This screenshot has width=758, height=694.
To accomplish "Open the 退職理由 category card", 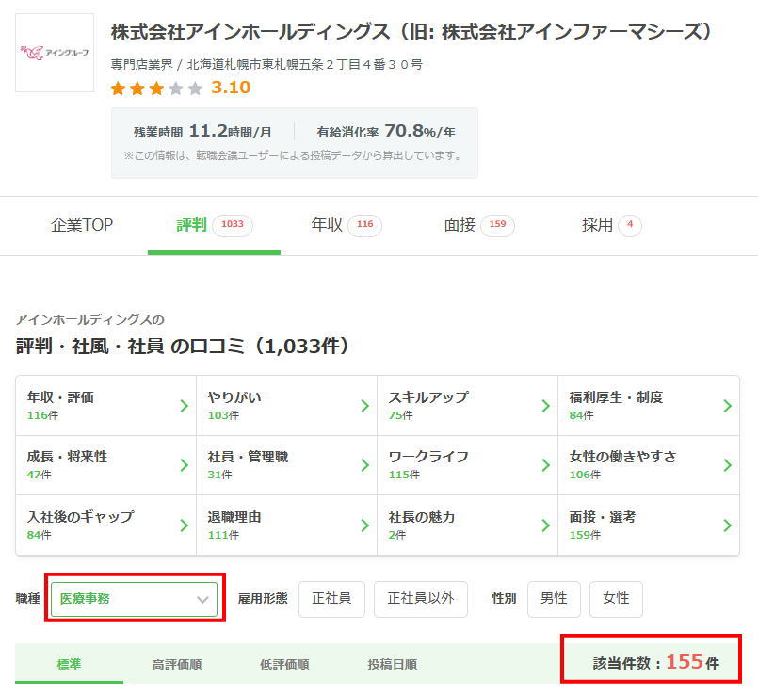I will (286, 525).
